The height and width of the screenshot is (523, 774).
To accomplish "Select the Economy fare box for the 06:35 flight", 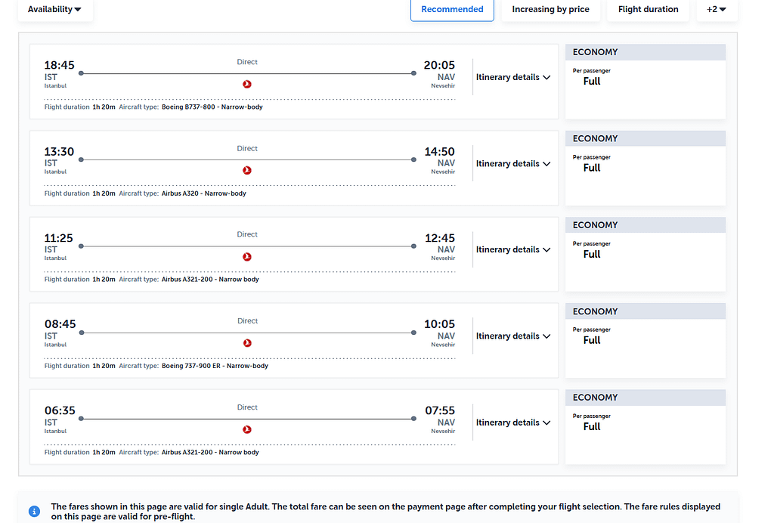I will (x=646, y=427).
